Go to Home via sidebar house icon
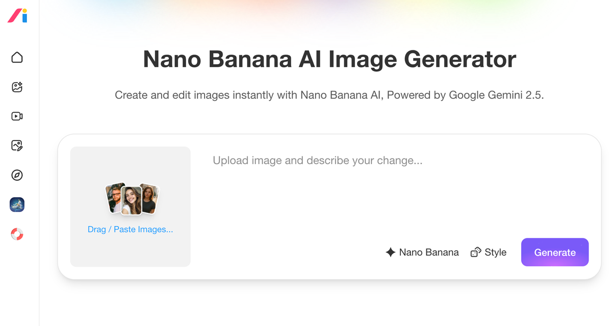This screenshot has width=612, height=326. pyautogui.click(x=17, y=57)
